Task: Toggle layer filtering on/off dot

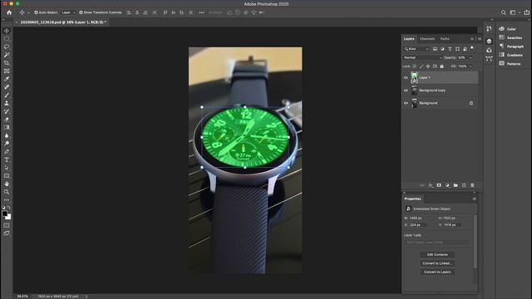Action: (472, 48)
